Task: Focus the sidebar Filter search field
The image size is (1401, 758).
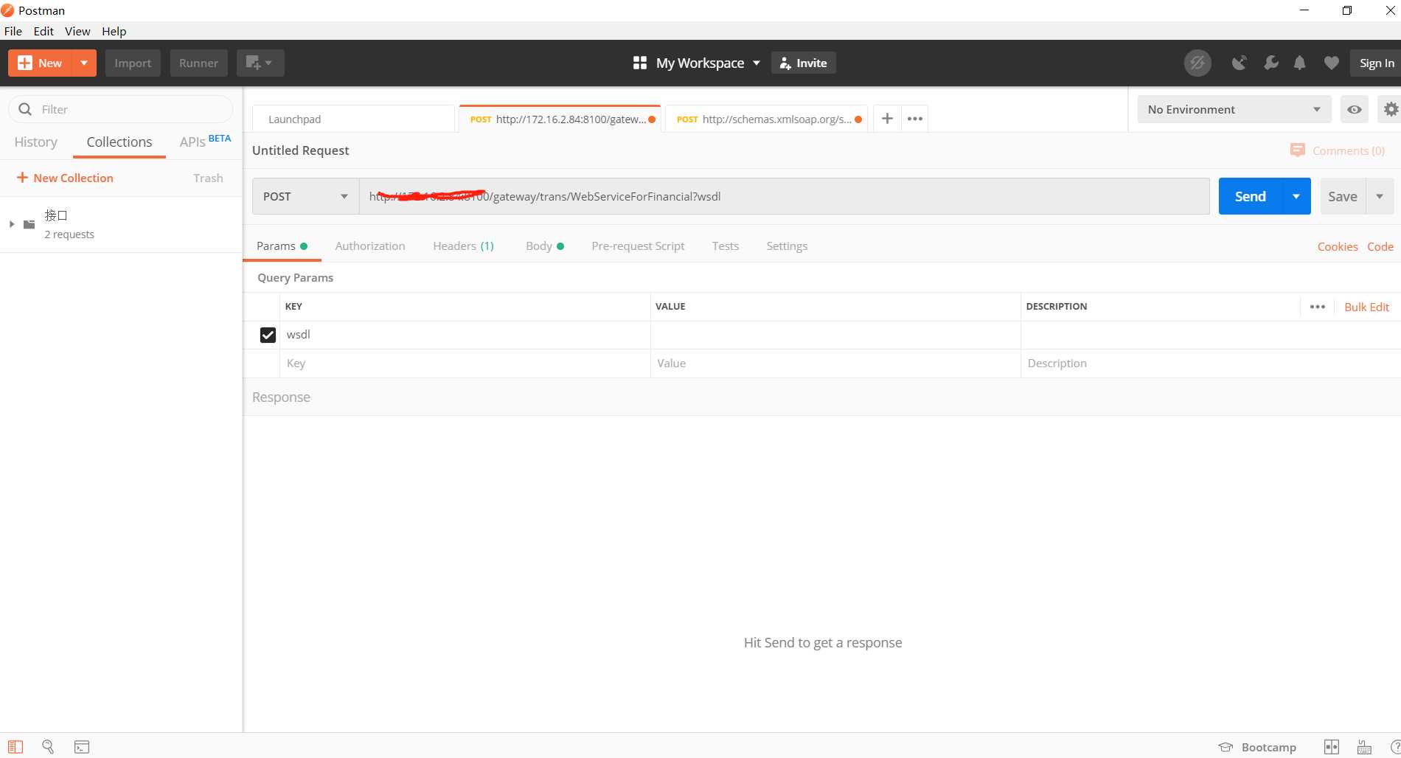Action: pyautogui.click(x=121, y=109)
